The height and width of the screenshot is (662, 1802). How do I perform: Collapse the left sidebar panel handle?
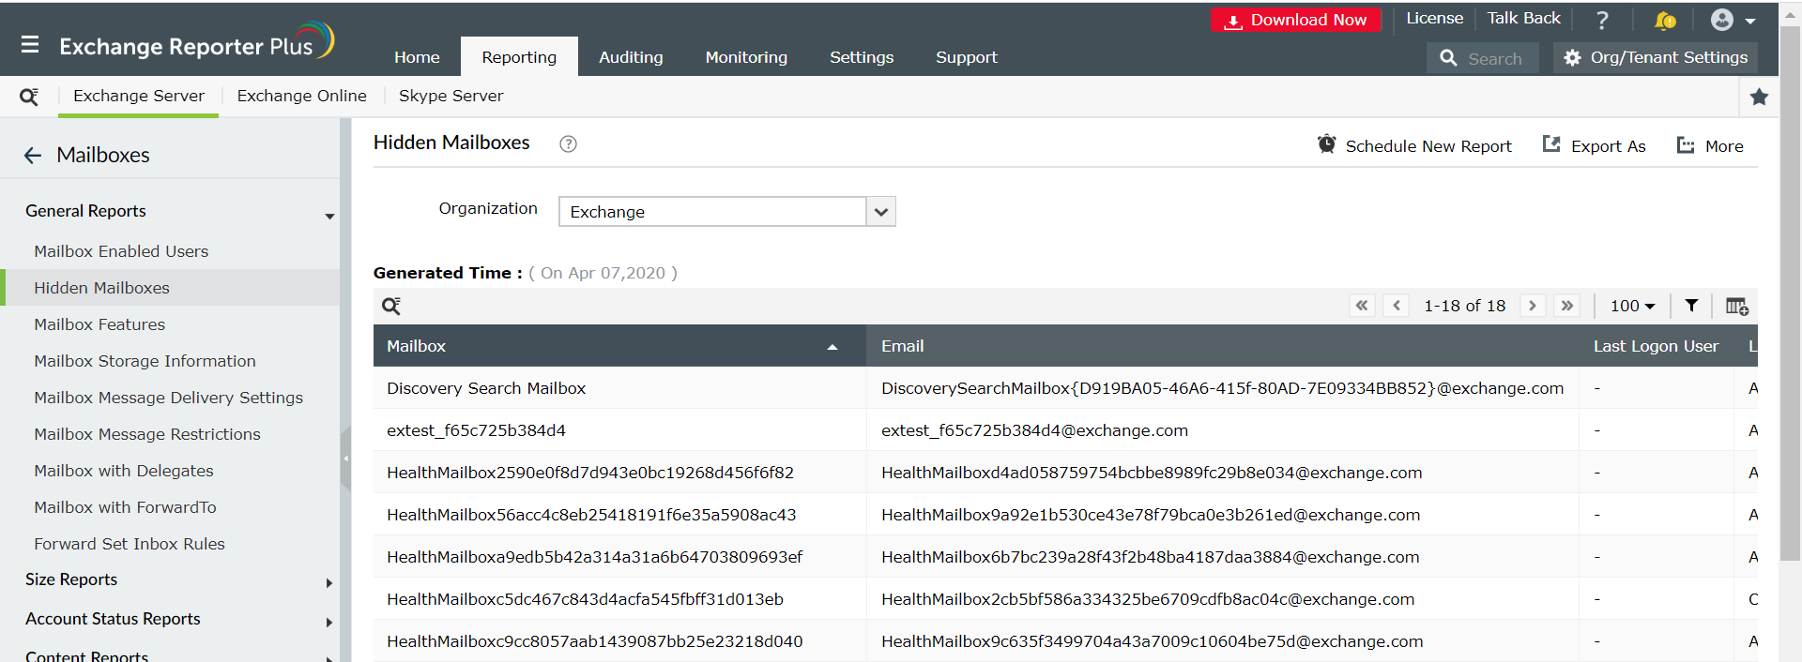pos(345,459)
